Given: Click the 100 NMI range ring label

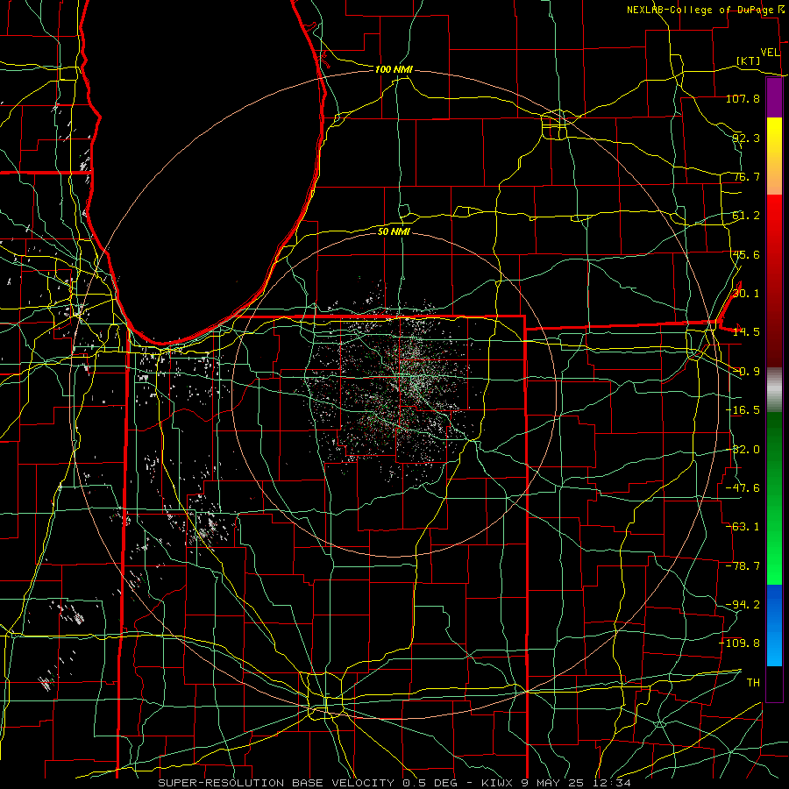Looking at the screenshot, I should click(394, 69).
